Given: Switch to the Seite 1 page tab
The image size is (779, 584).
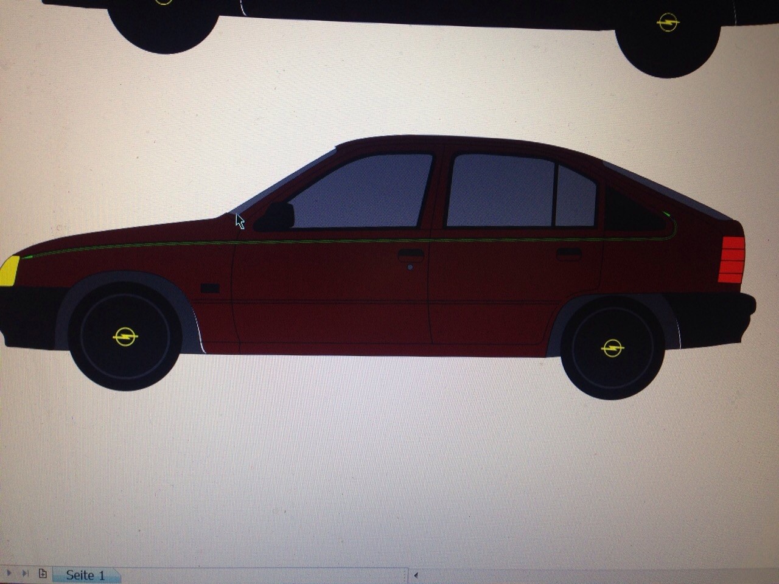Looking at the screenshot, I should click(x=85, y=575).
